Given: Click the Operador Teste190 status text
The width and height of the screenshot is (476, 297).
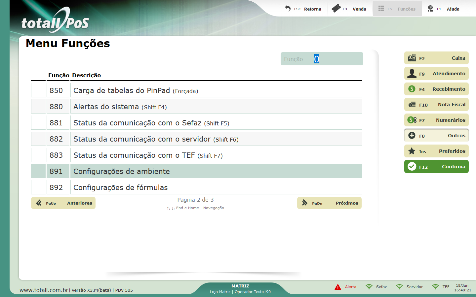Looking at the screenshot, I should [x=253, y=292].
